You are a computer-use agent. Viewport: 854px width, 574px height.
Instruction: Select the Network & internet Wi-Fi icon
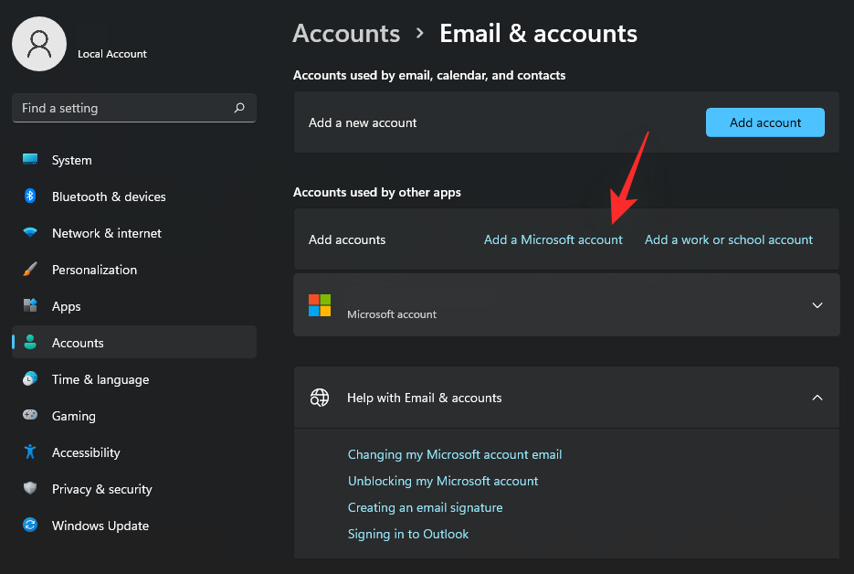click(30, 233)
